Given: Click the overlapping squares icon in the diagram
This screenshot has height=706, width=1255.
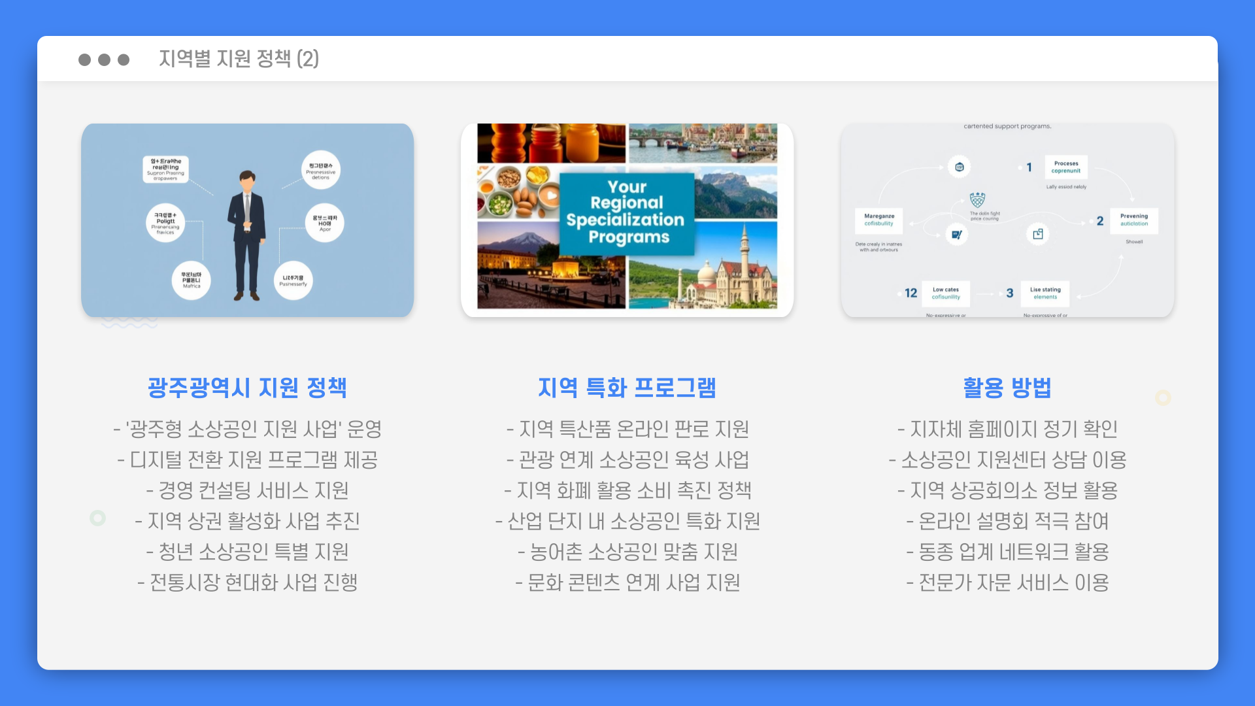Looking at the screenshot, I should tap(1037, 234).
